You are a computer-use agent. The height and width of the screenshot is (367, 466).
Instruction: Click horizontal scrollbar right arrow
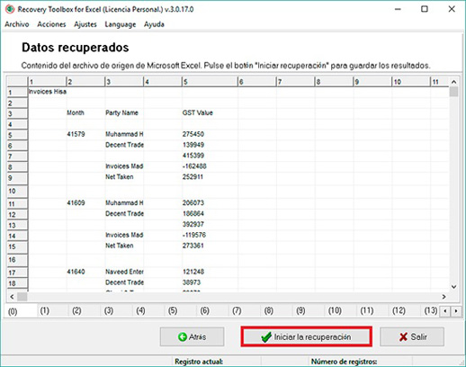(444, 297)
